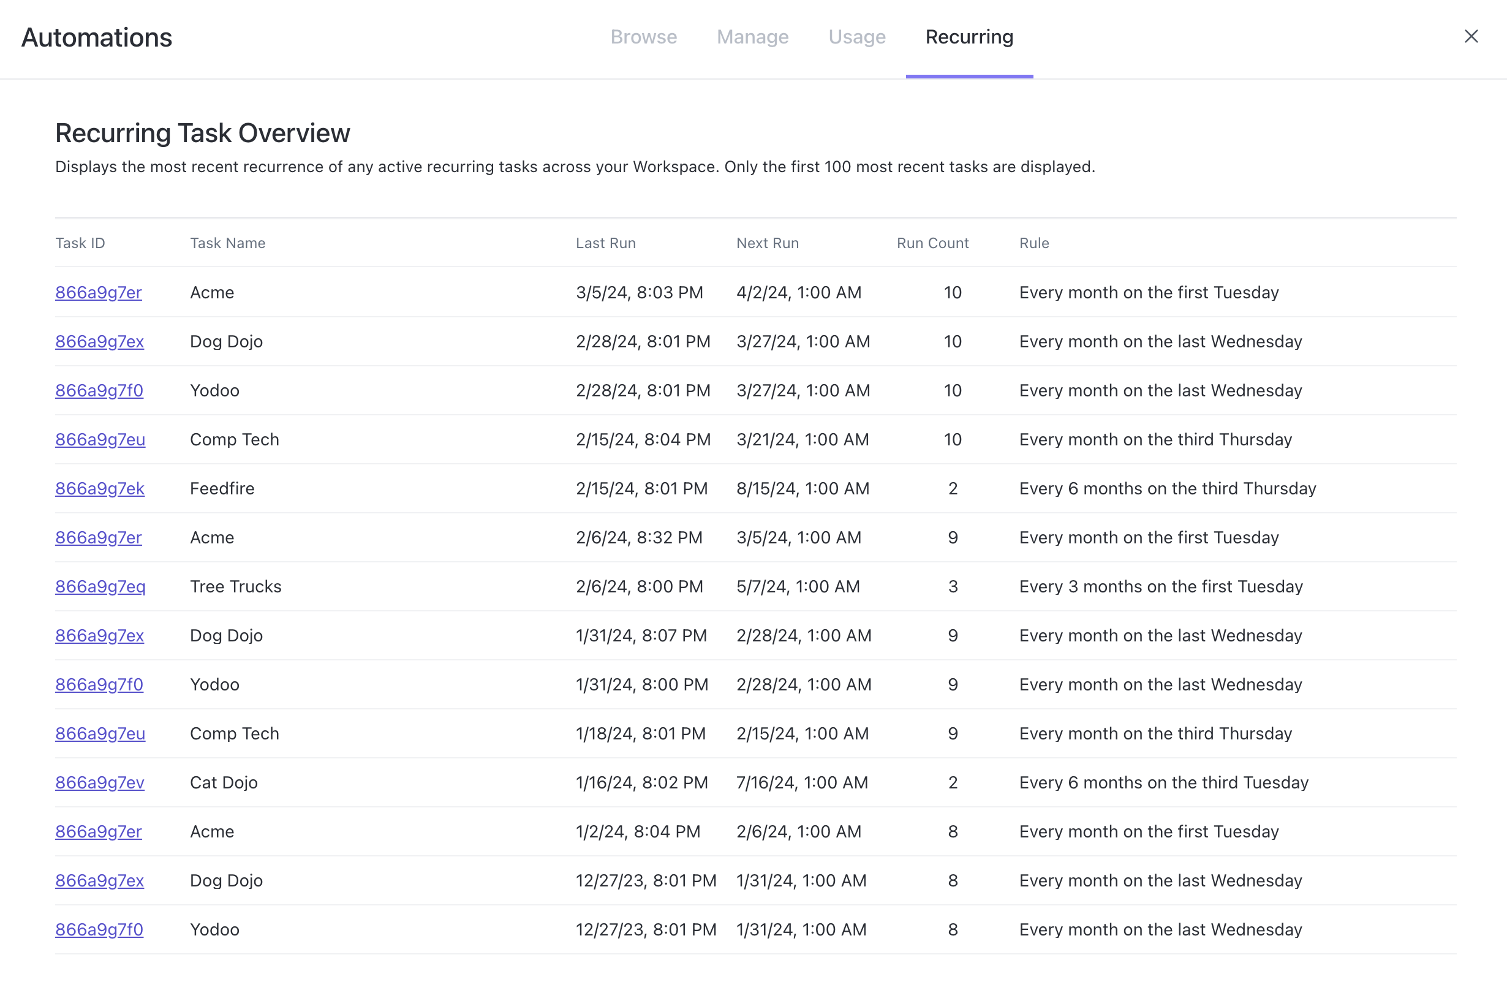Screen dimensions: 1507x1001
Task: Open task 866a9g7er for Acme
Action: point(98,292)
